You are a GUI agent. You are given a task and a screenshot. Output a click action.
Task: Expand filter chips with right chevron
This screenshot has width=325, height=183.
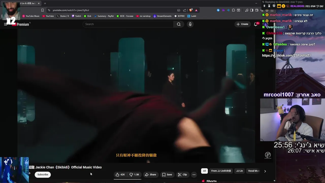coord(265,171)
